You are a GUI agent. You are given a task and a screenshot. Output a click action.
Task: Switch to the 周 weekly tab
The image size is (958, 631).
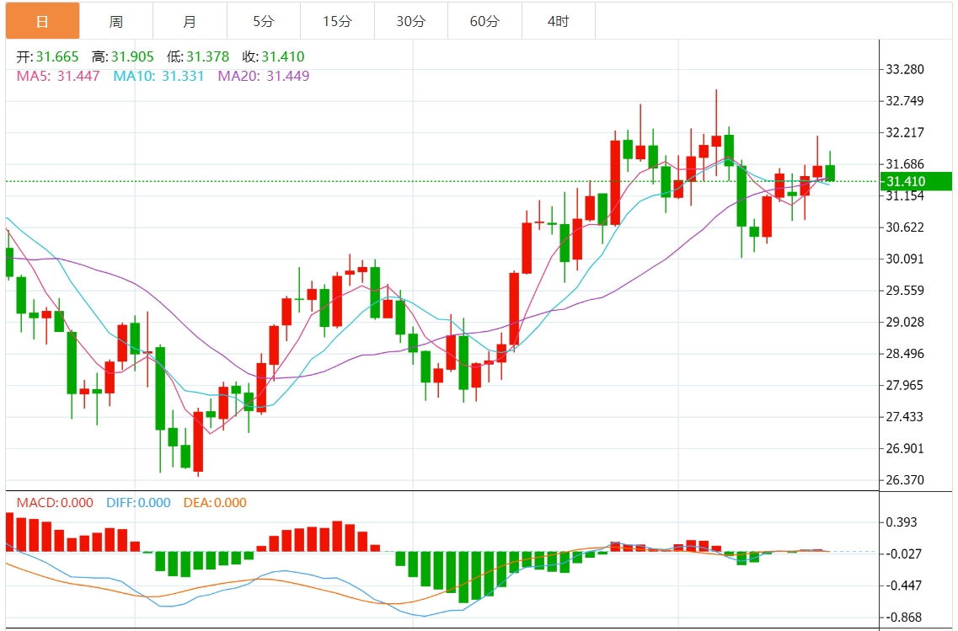coord(116,21)
